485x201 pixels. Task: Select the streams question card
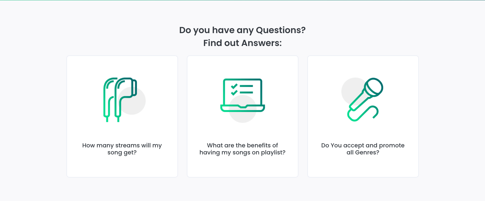(122, 167)
